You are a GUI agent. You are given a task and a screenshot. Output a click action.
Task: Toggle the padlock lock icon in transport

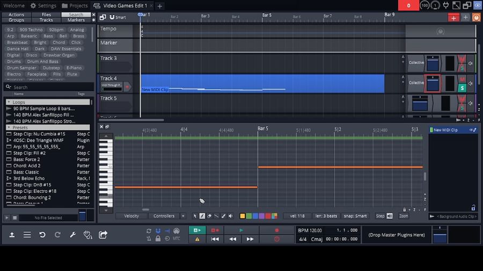click(158, 238)
